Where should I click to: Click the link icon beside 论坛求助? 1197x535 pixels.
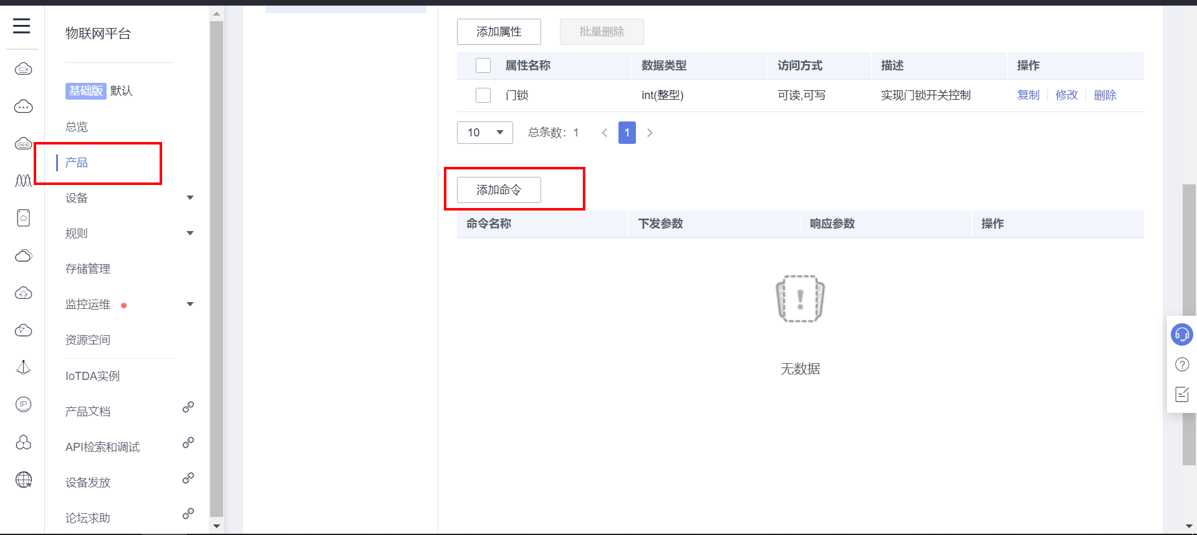(x=188, y=514)
